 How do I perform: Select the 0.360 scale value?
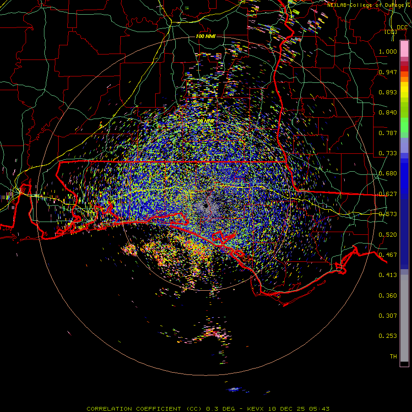[388, 296]
